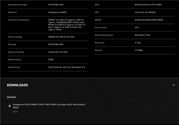Select the 2.5G Ethernet networking value

[66, 67]
